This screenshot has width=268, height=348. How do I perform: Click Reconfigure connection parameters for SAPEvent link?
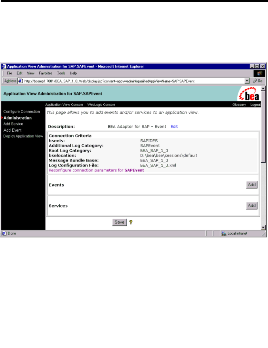click(x=96, y=170)
